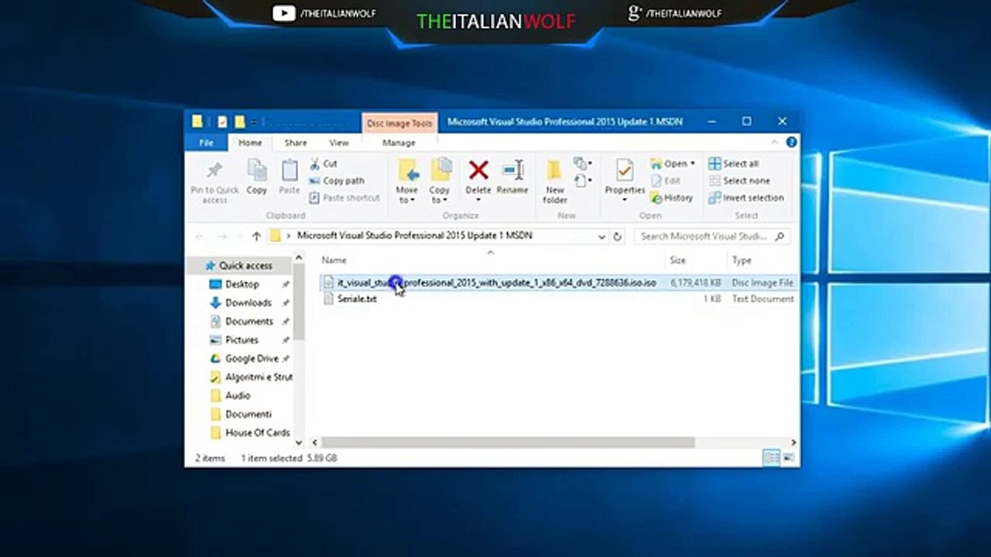The image size is (991, 557).
Task: Click Edit in the ribbon
Action: [666, 180]
